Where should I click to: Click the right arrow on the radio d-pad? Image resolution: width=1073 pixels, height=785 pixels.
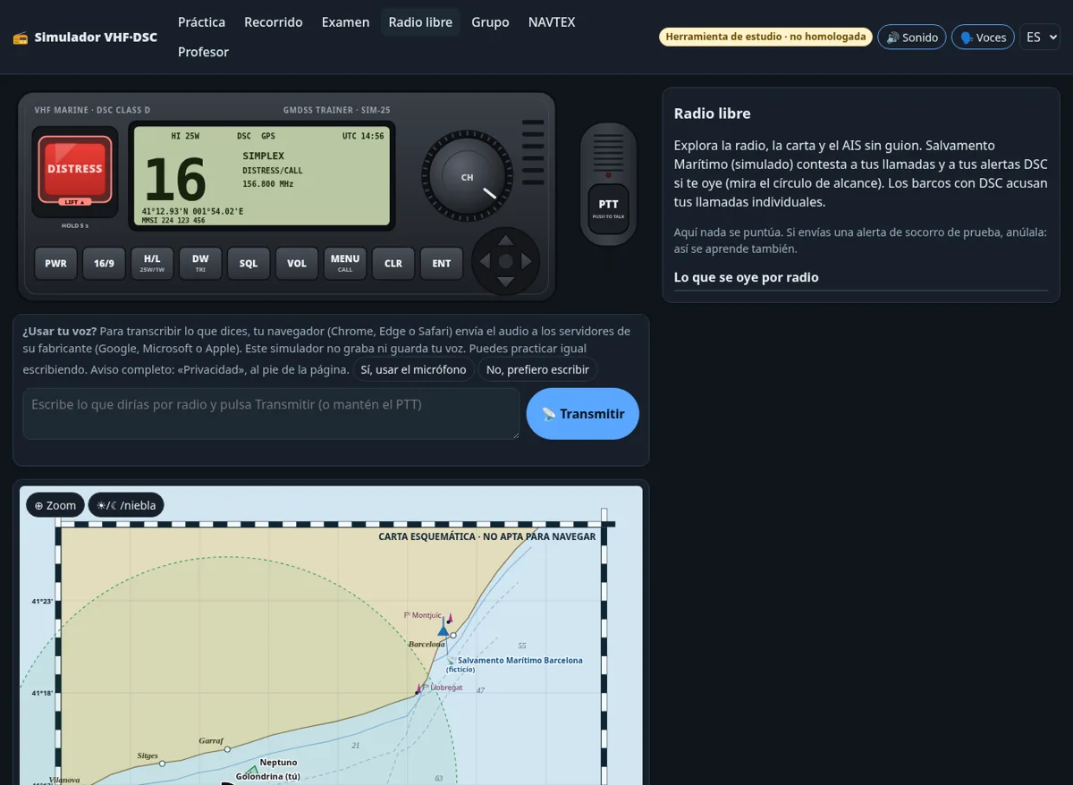pos(527,261)
